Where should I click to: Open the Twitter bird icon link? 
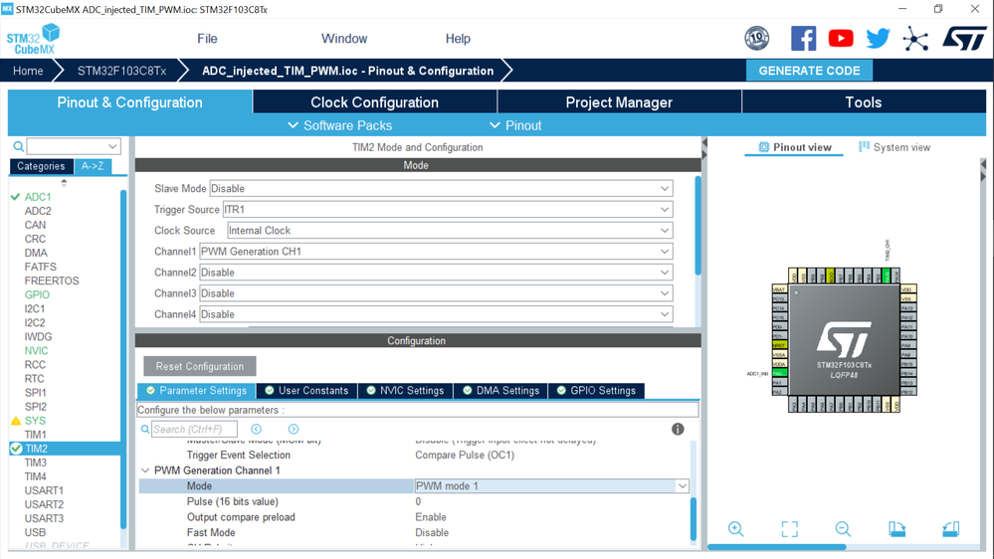pos(878,39)
